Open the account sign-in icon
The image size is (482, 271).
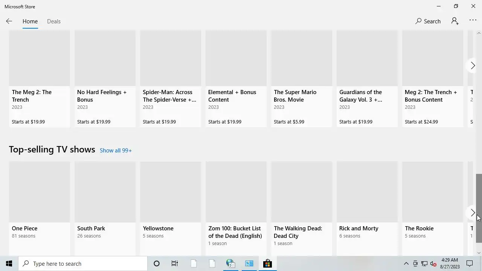click(x=455, y=21)
